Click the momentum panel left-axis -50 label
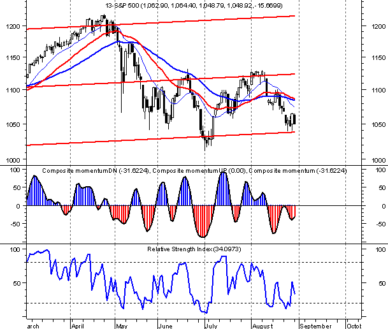This screenshot has height=329, width=388. tap(15, 224)
